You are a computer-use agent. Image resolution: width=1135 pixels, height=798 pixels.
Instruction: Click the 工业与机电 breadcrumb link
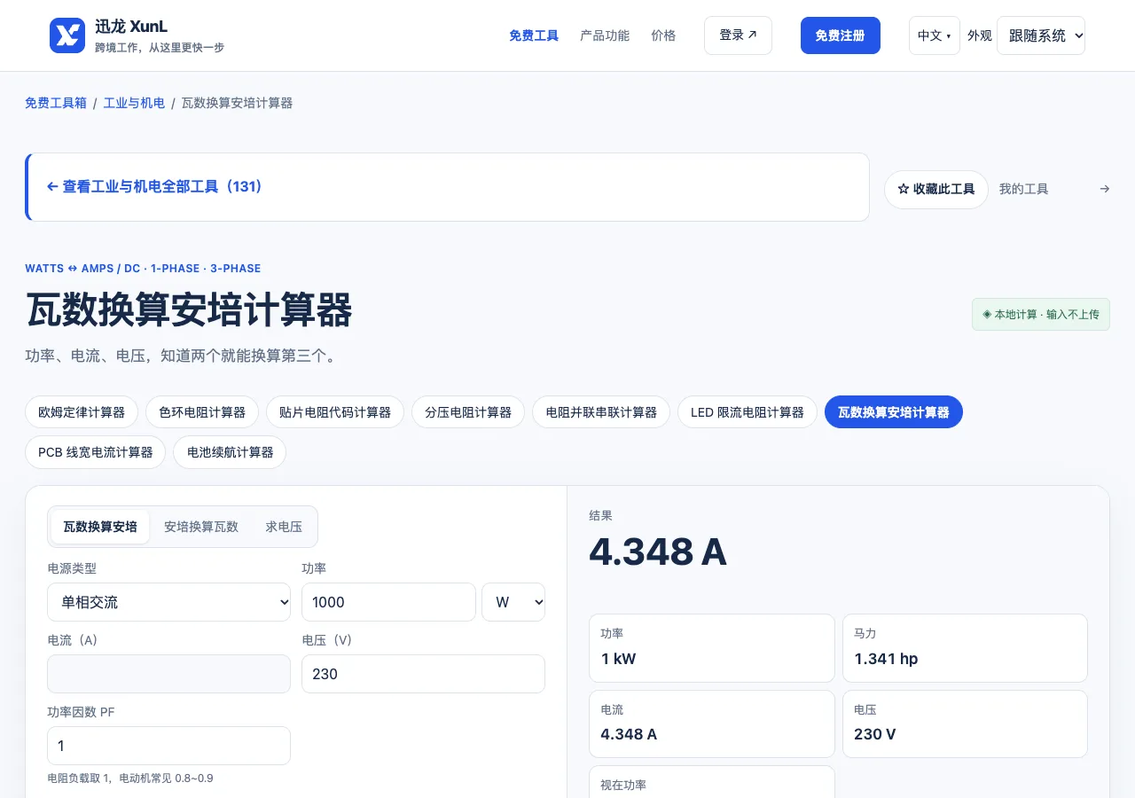pyautogui.click(x=134, y=103)
